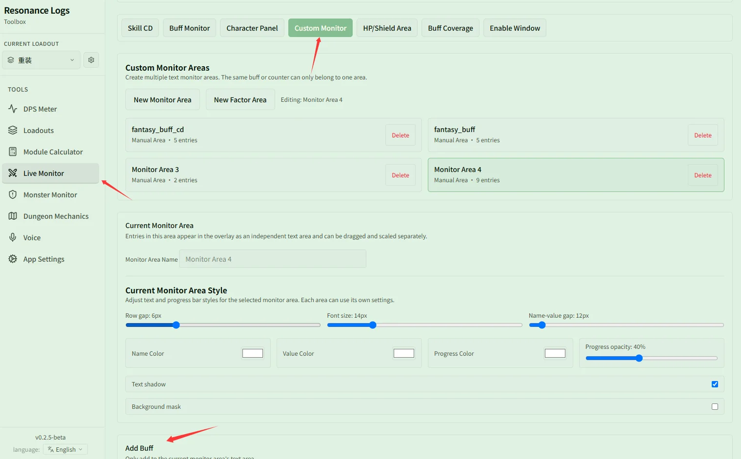
Task: Switch to the Buff Monitor tab
Action: pos(189,28)
